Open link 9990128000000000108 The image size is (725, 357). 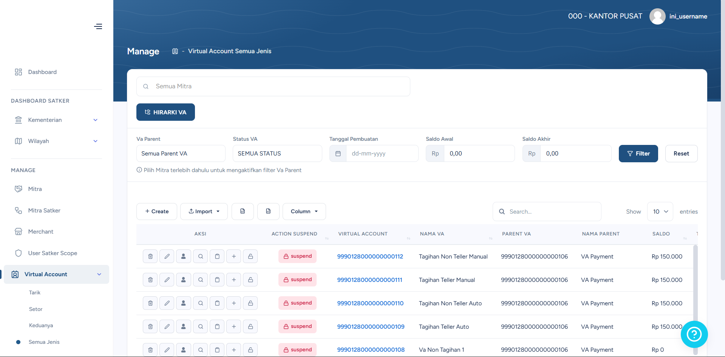click(371, 350)
